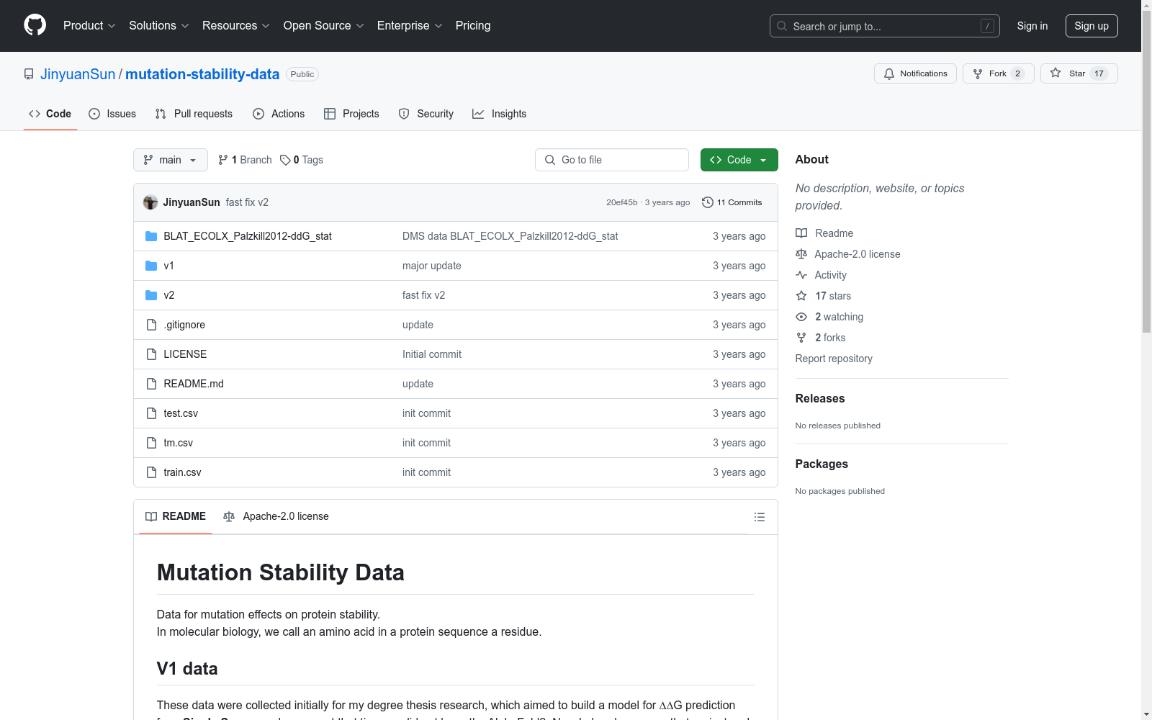Open the 20ef45b commit hash link
This screenshot has height=720, width=1152.
[622, 202]
